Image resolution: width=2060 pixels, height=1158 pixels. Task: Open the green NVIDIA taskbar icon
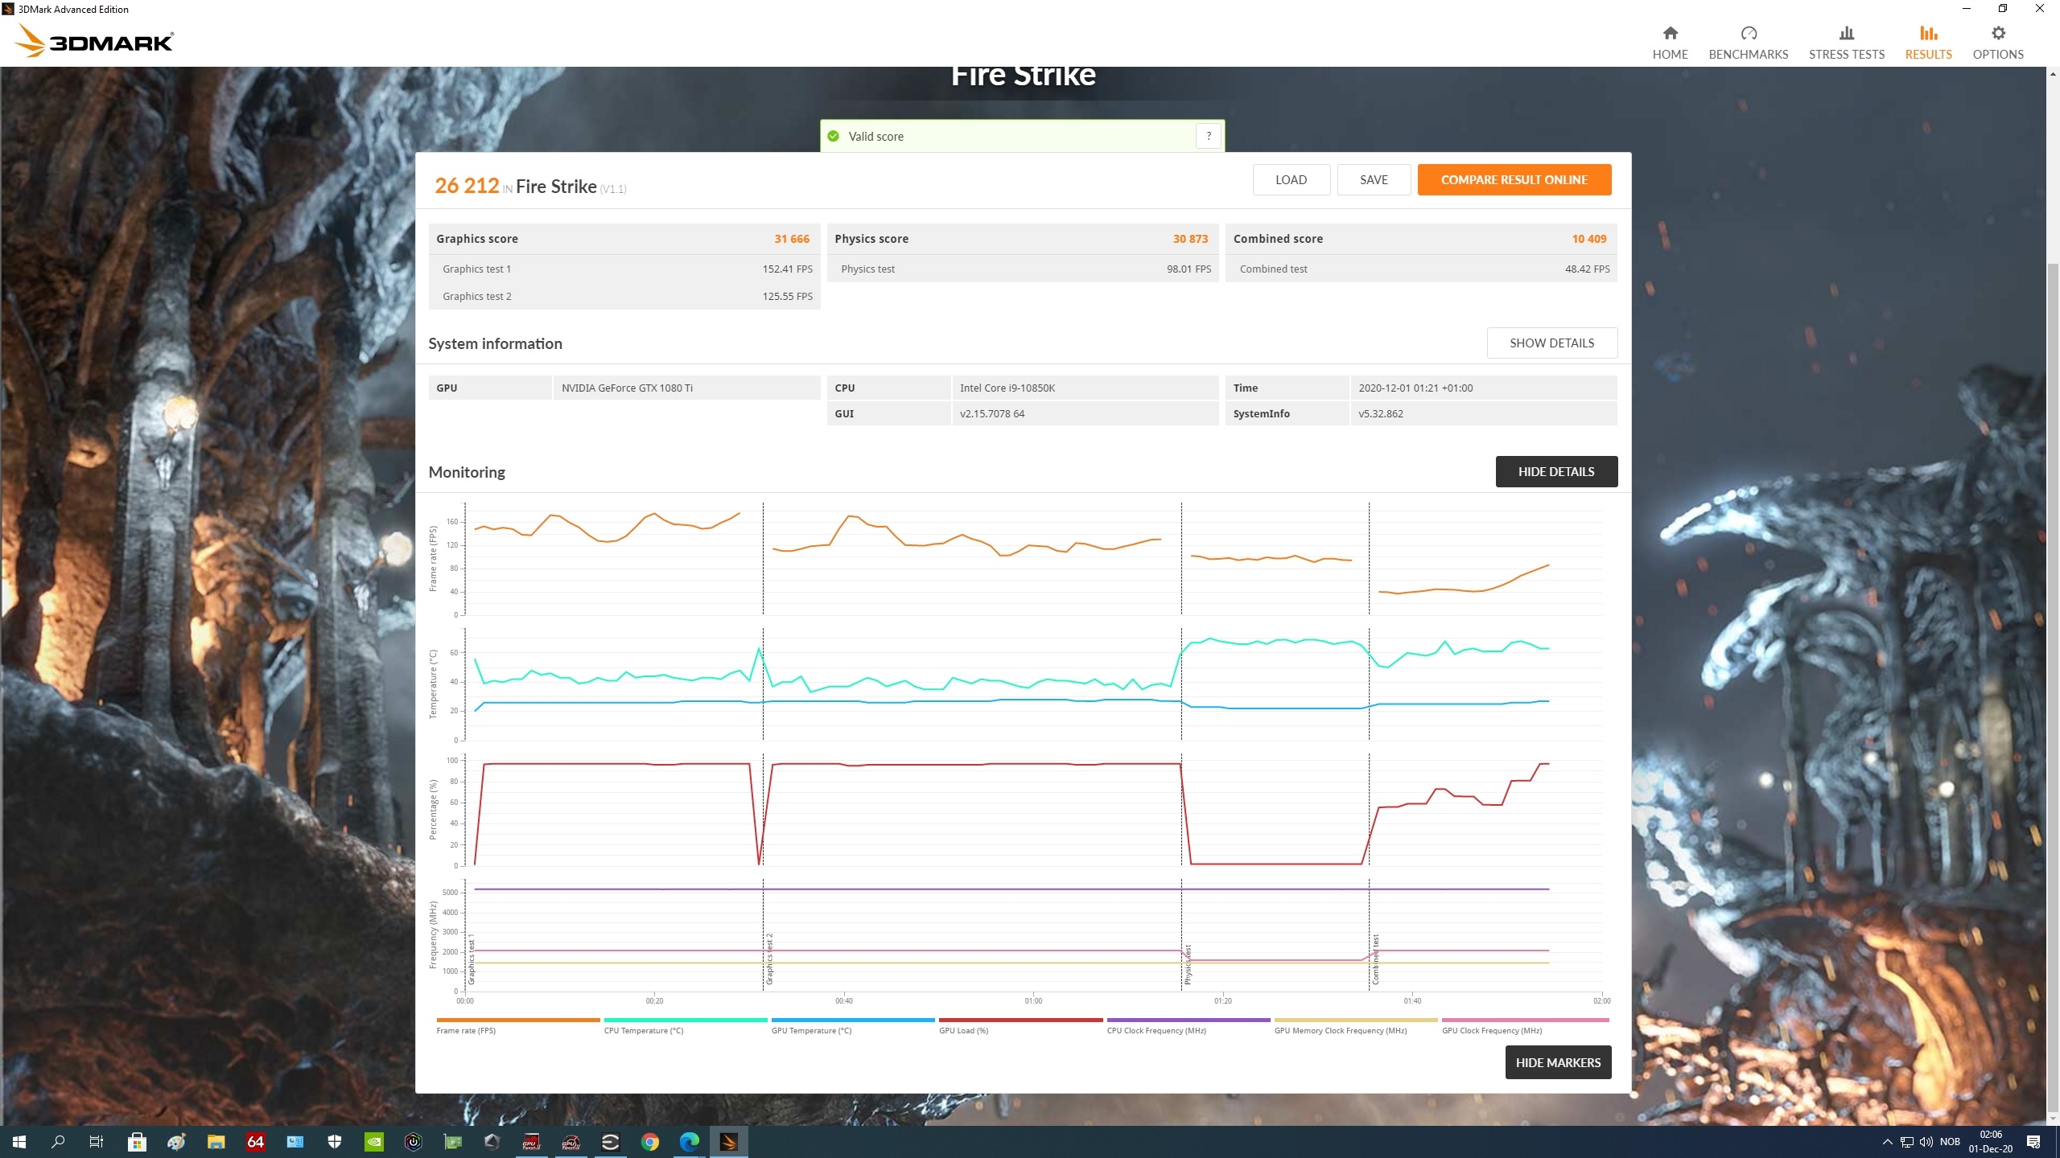374,1142
